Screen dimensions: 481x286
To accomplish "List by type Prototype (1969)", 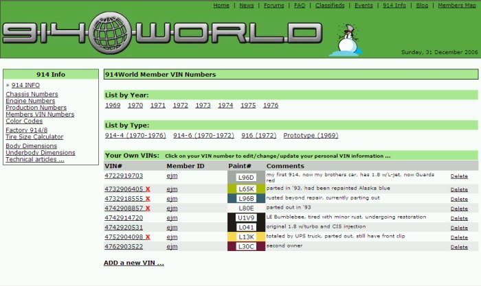I will coord(311,135).
